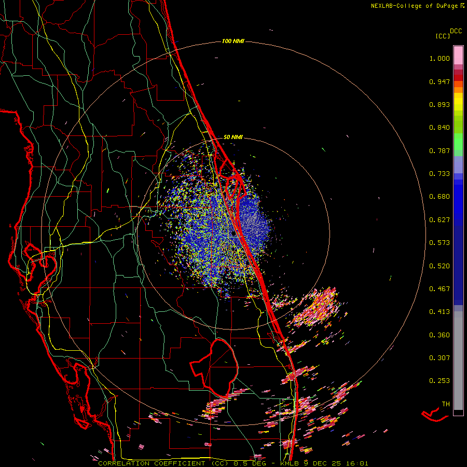Image resolution: width=467 pixels, height=467 pixels.
Task: Click the 0.413 color scale value
Action: pos(439,312)
